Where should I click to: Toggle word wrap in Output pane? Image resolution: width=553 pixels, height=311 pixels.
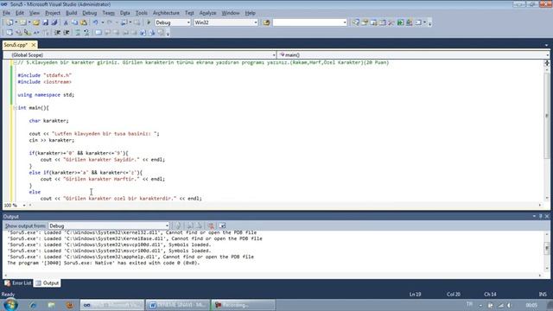point(223,225)
